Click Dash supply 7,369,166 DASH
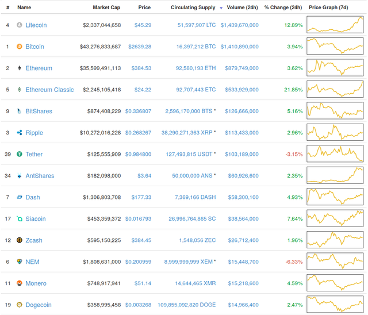Screen dimensions: 368x315 pos(195,197)
